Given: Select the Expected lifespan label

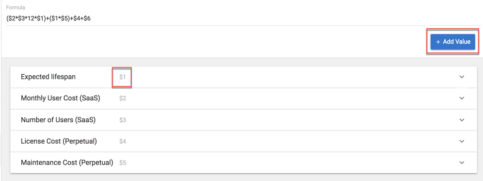Looking at the screenshot, I should (48, 77).
